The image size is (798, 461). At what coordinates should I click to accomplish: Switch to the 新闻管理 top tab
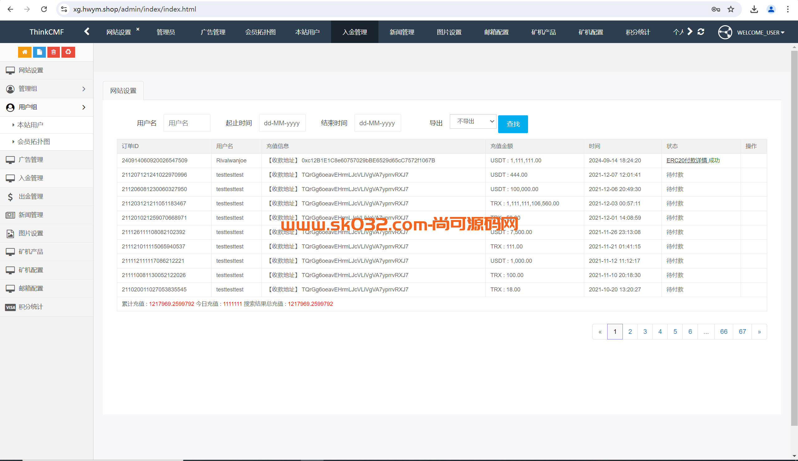click(x=402, y=32)
